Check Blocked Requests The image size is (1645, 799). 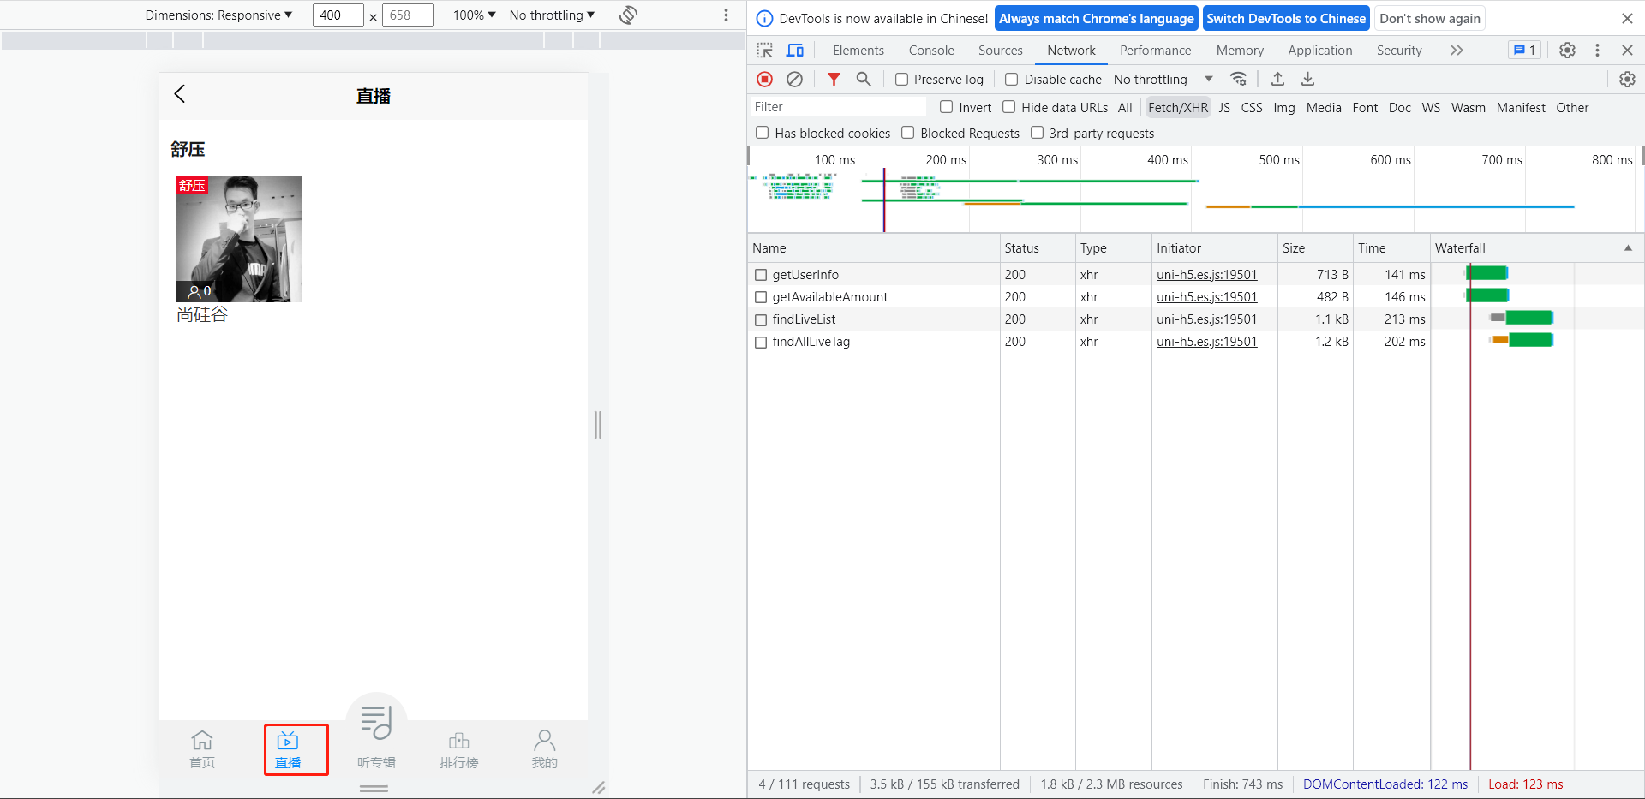pyautogui.click(x=908, y=133)
